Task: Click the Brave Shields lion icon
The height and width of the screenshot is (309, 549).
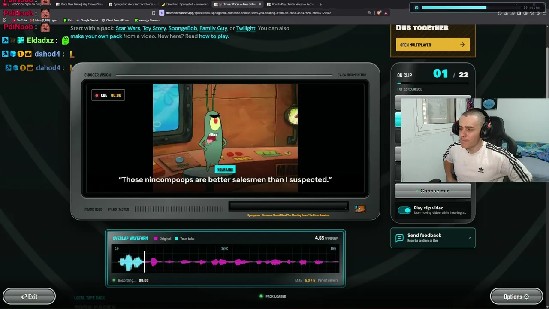Action: coord(379,13)
